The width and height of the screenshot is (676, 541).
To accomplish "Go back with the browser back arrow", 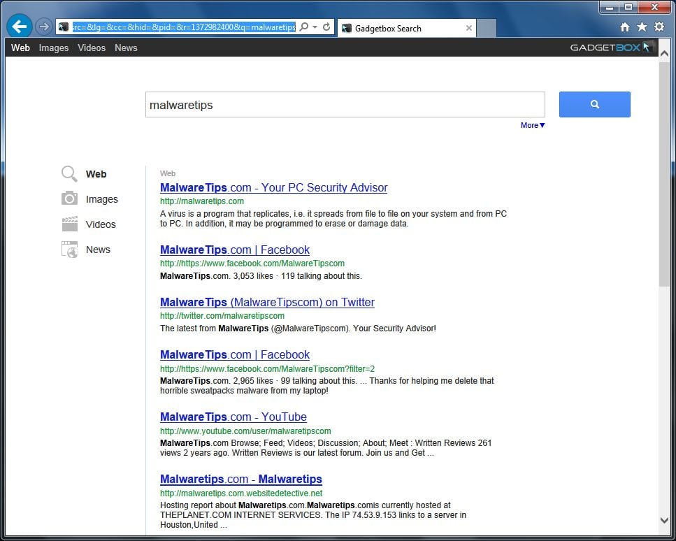I will pos(20,27).
